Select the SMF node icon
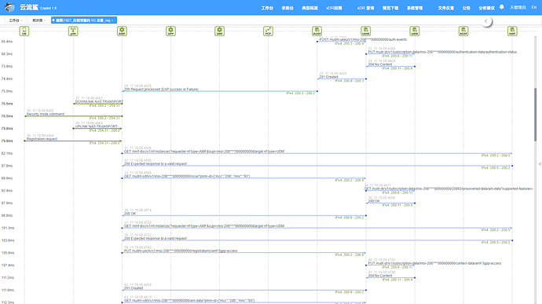 point(219,31)
